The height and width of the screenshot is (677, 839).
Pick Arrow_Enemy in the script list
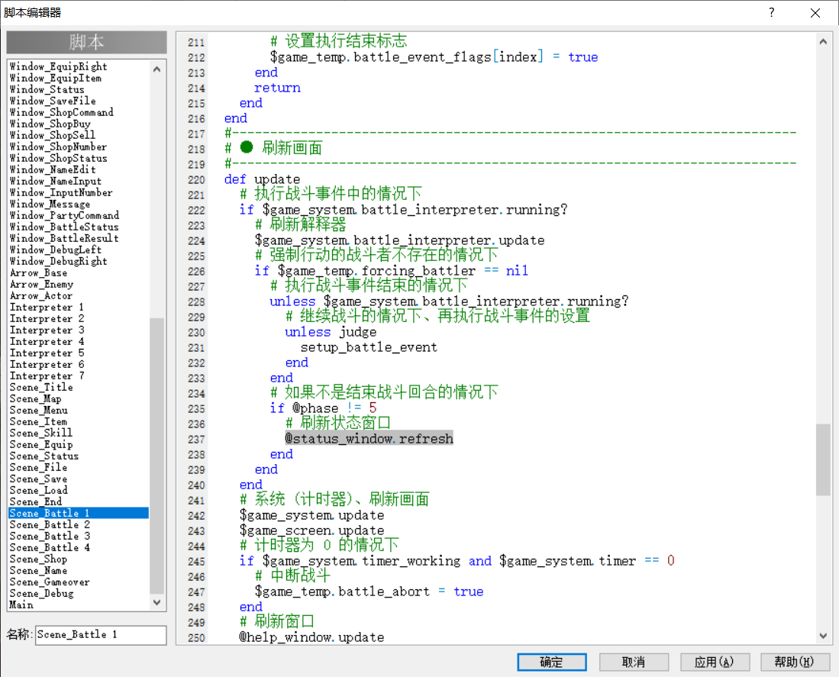click(x=79, y=285)
